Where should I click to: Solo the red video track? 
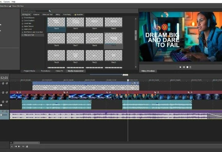coord(7,93)
